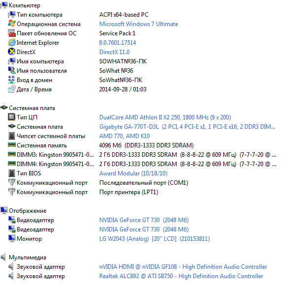
Task: Click the Имя компьютера icon
Action: (x=11, y=61)
